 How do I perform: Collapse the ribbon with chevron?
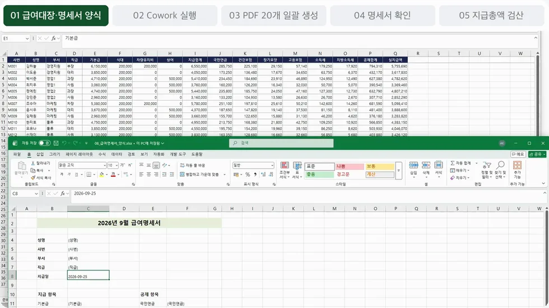click(543, 183)
